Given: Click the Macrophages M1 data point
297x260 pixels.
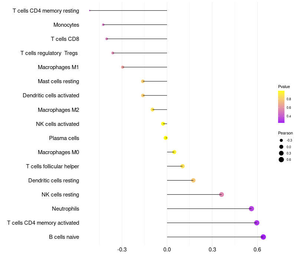Looking at the screenshot, I should tap(123, 67).
